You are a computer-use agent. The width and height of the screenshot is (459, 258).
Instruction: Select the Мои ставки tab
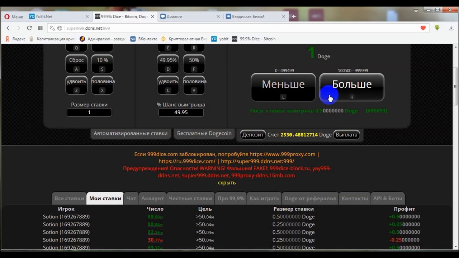coord(105,198)
